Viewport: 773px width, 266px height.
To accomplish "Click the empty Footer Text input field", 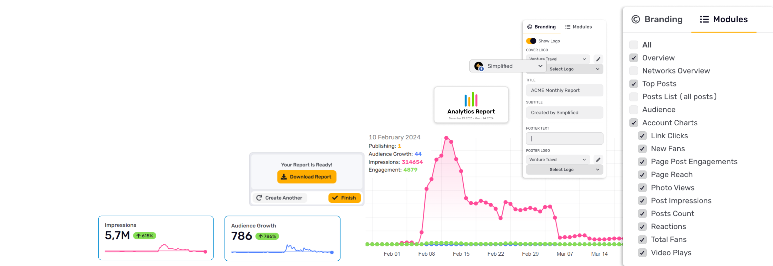I will (564, 139).
